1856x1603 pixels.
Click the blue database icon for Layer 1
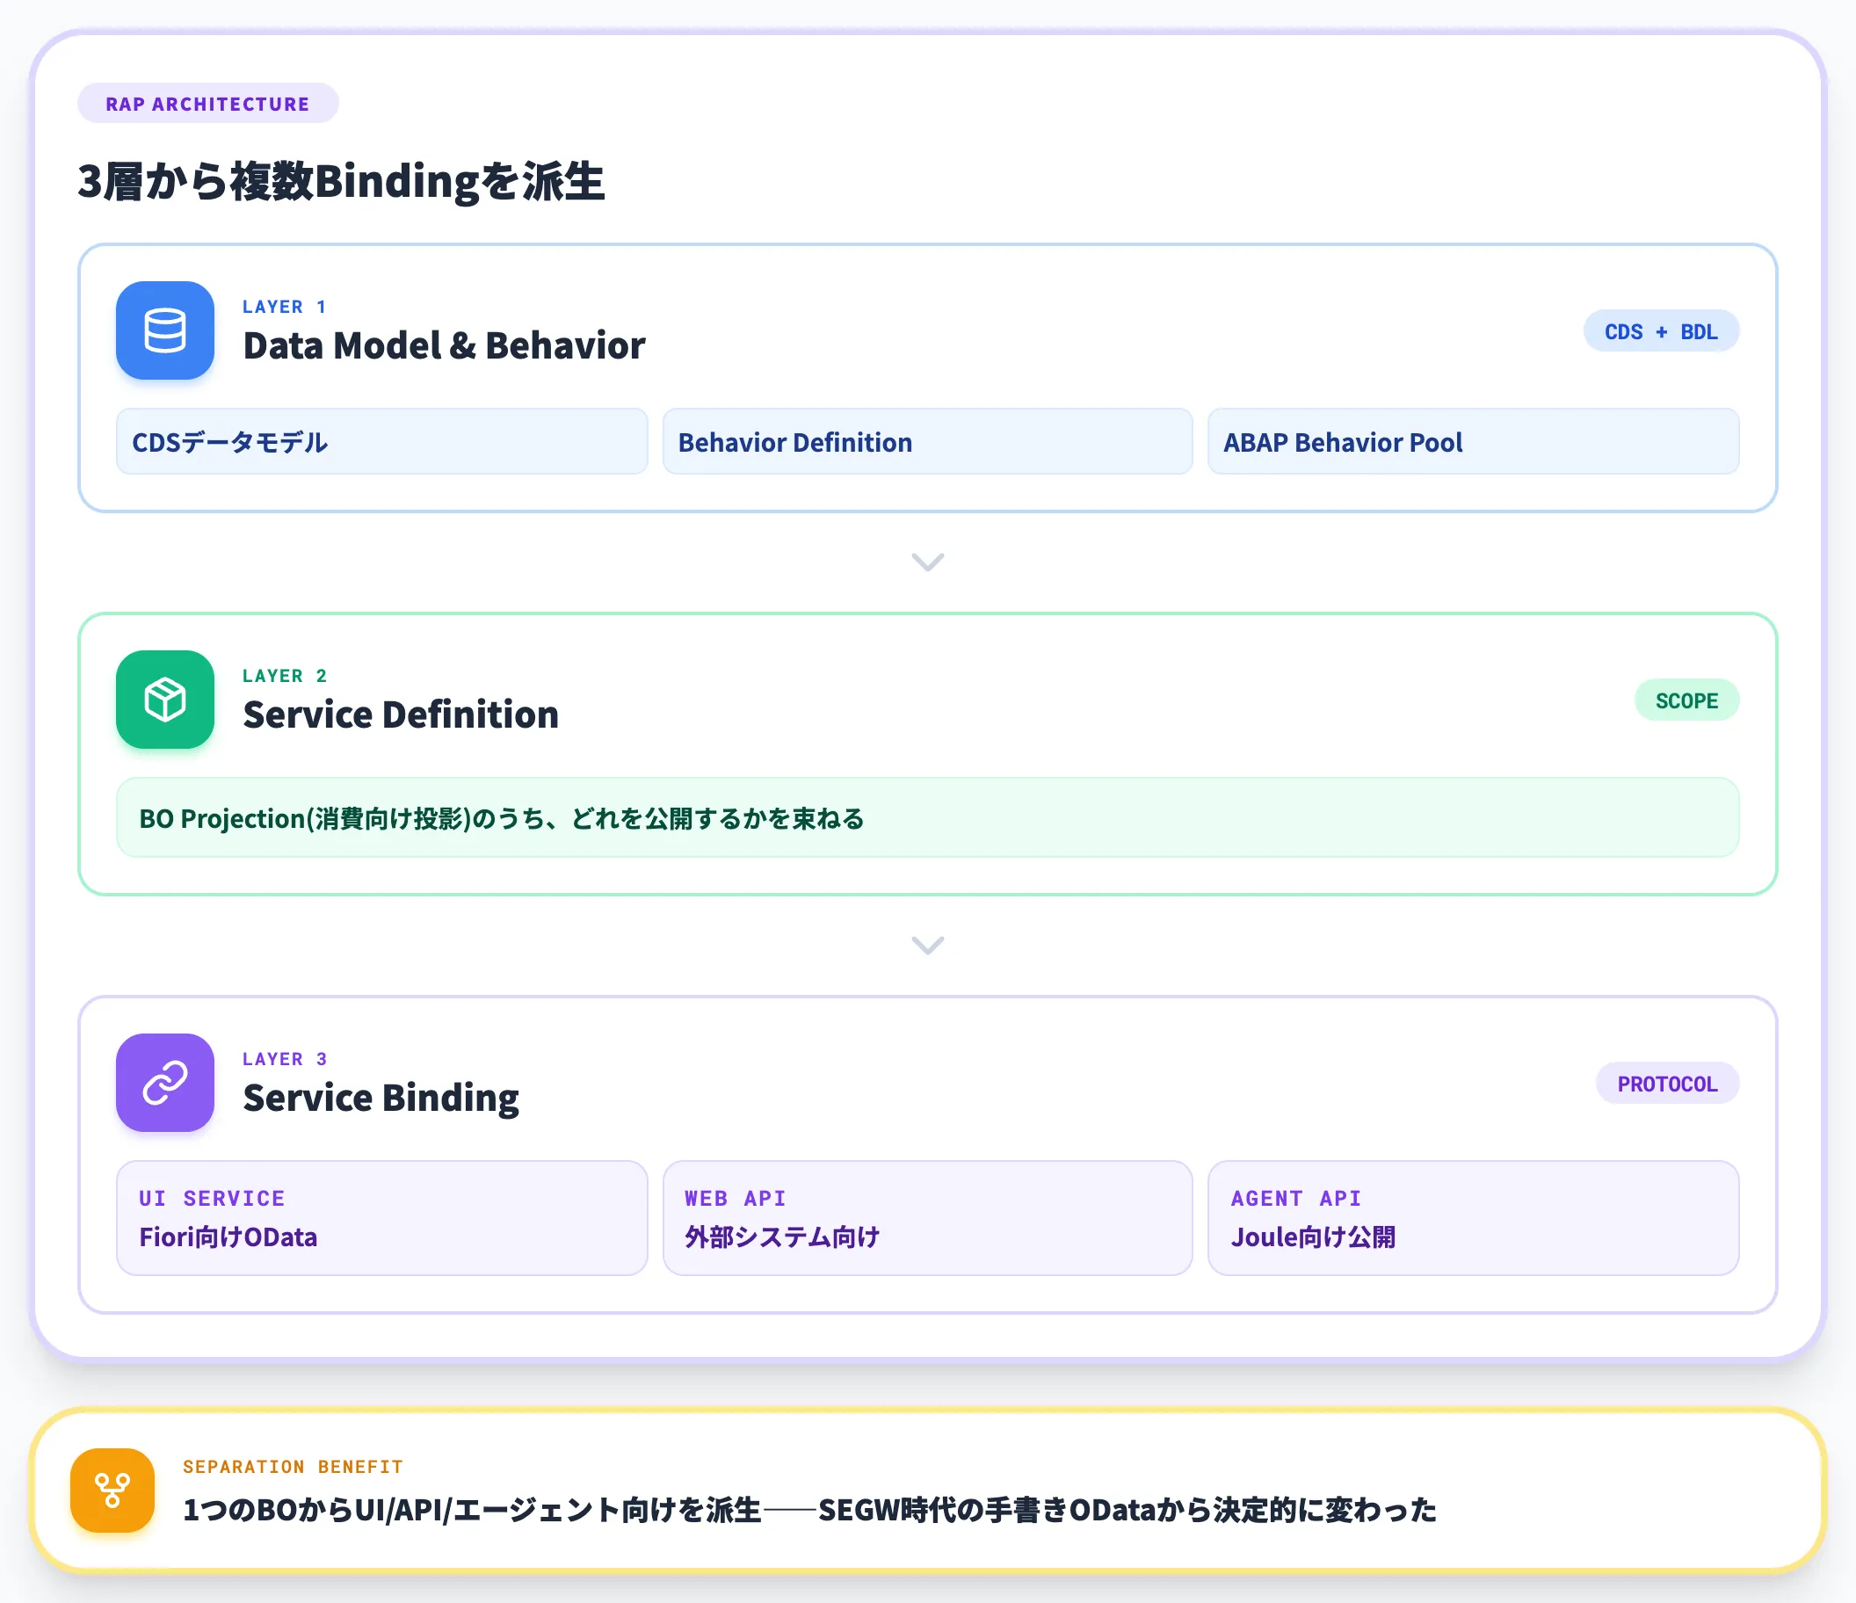(165, 330)
